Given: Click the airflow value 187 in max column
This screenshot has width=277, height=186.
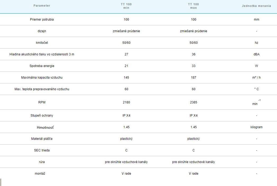Looking at the screenshot, I should pyautogui.click(x=193, y=78).
